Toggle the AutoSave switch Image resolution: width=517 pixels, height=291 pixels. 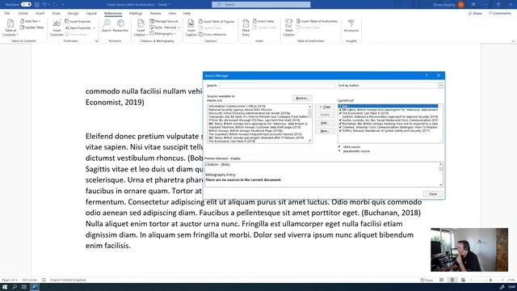click(x=26, y=5)
